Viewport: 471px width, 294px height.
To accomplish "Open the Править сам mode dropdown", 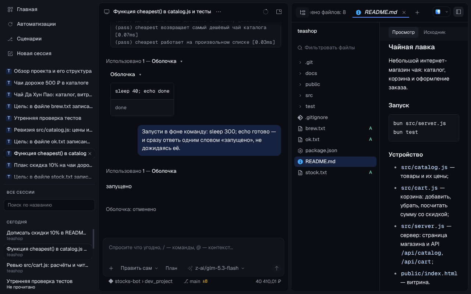I will coord(139,268).
